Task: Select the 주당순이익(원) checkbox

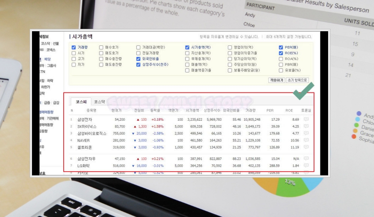Action: click(x=230, y=65)
